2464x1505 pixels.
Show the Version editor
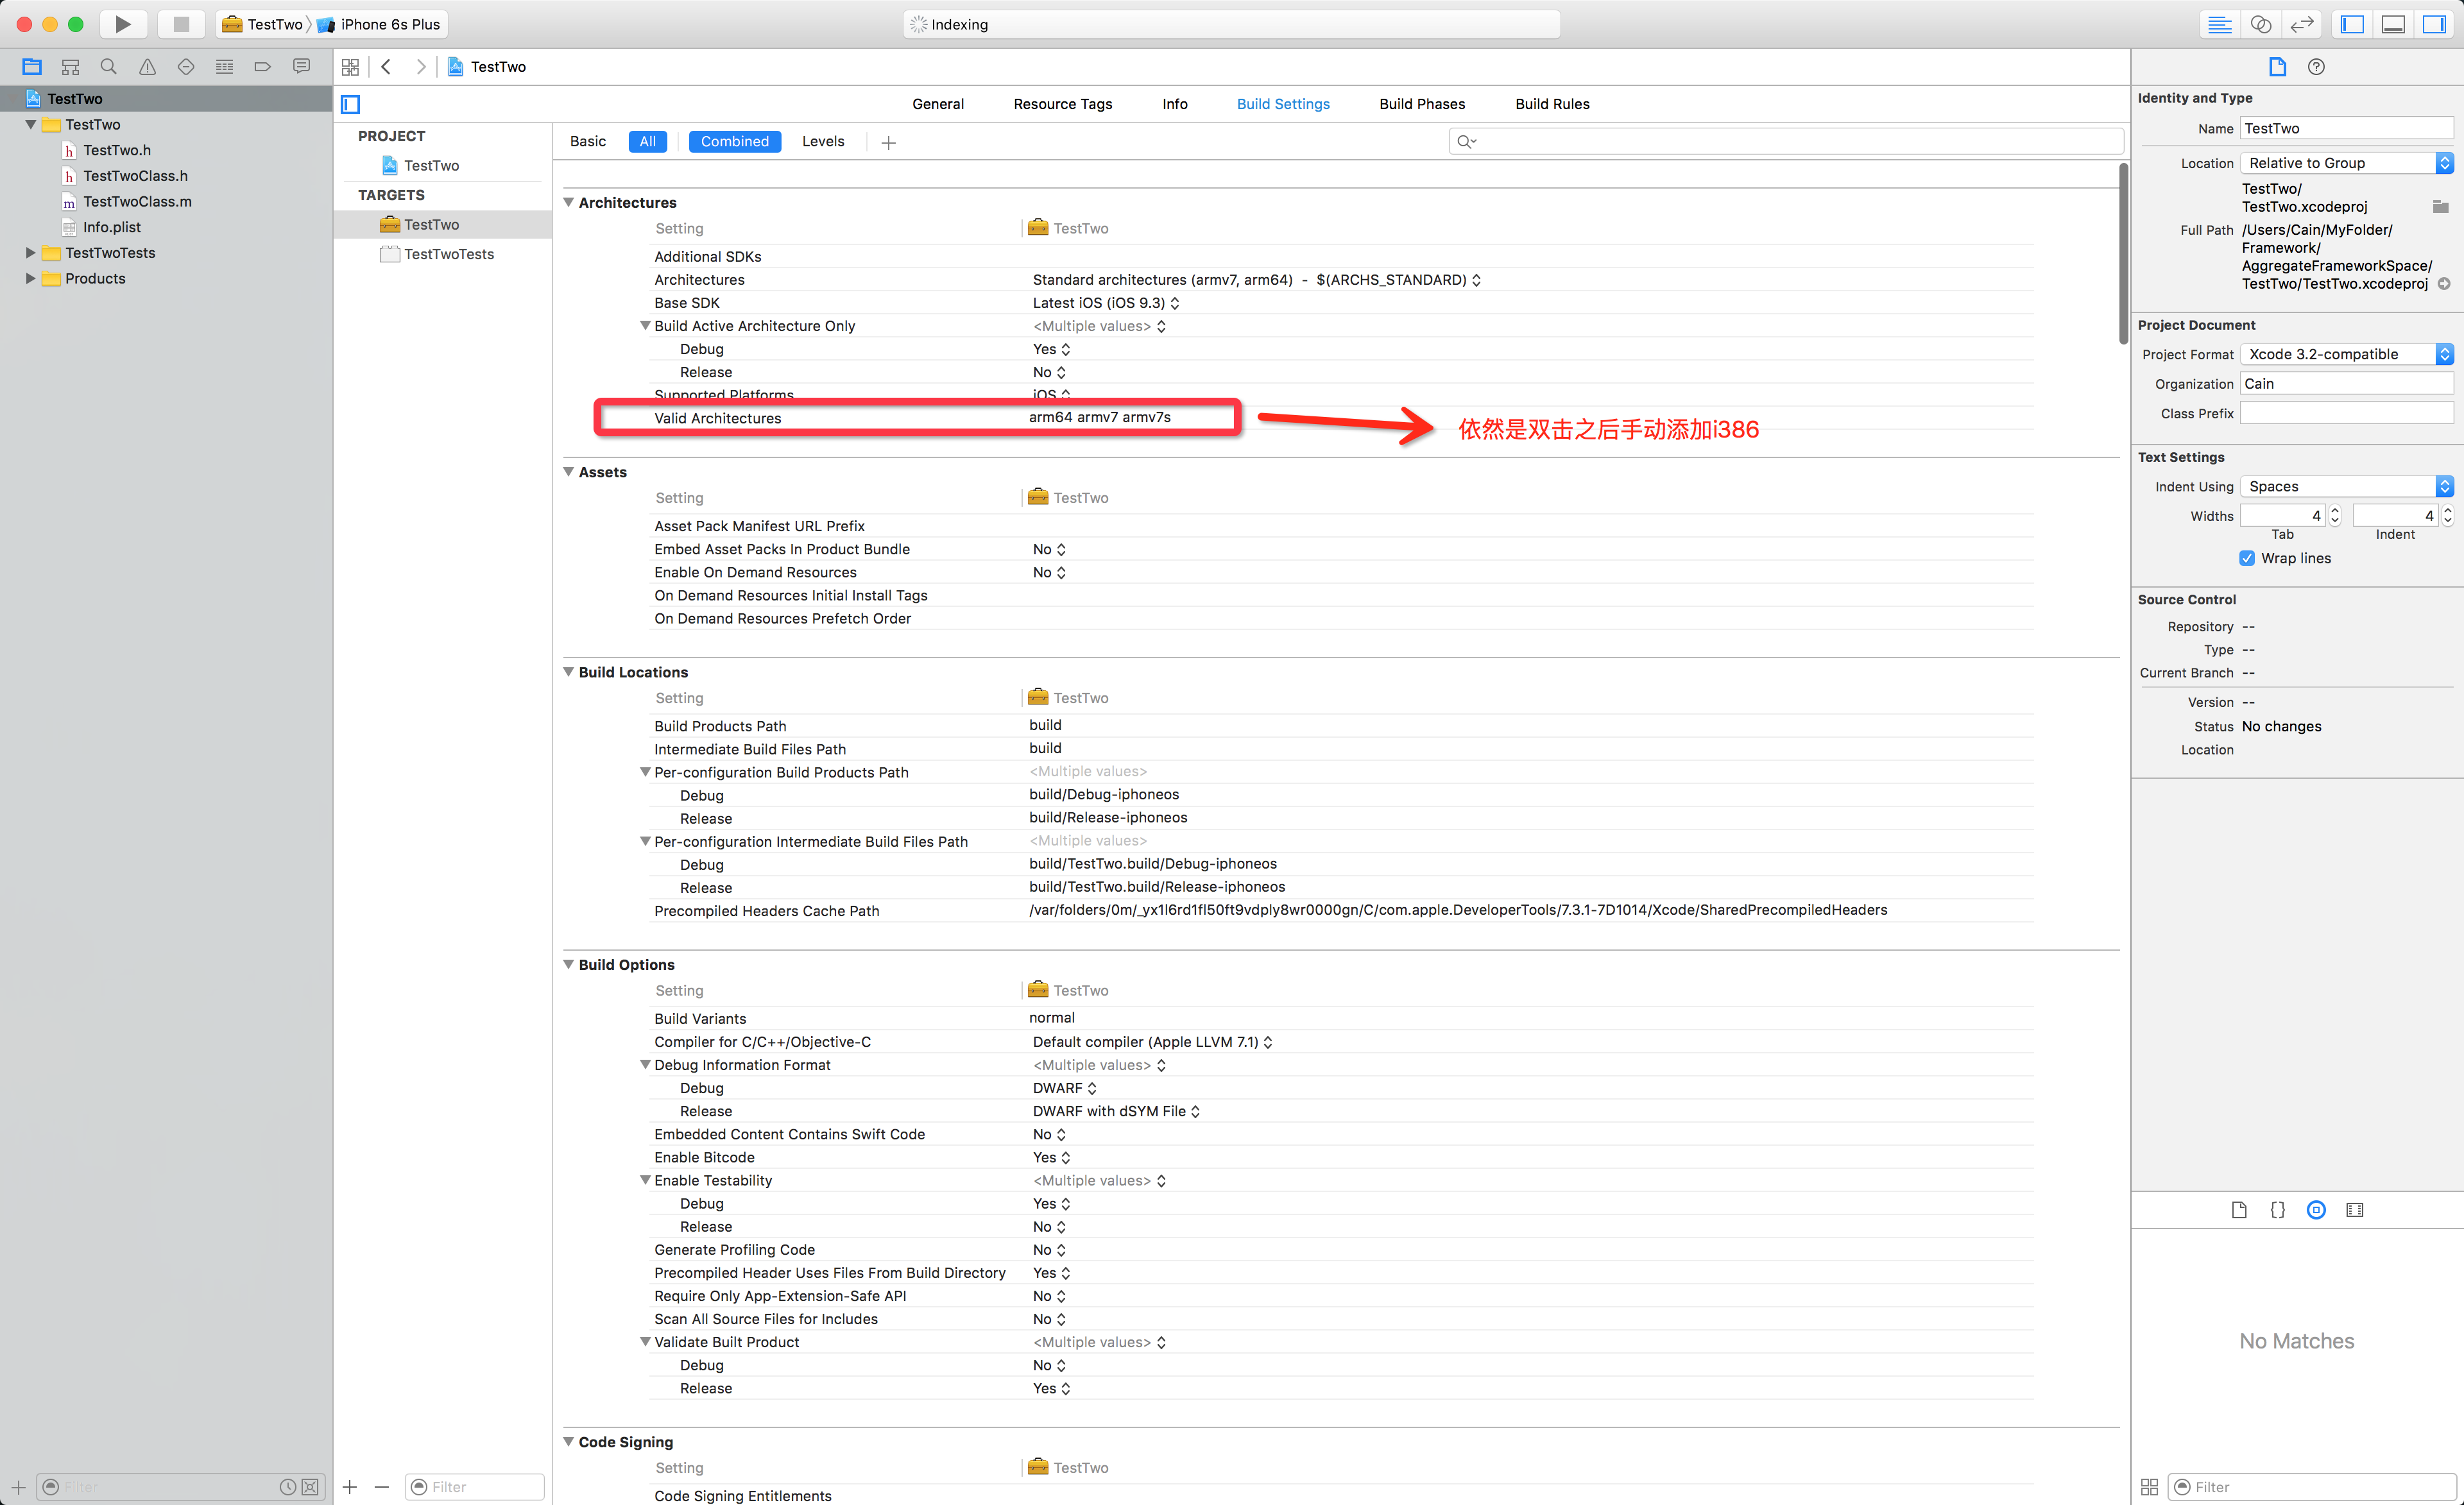point(2302,24)
